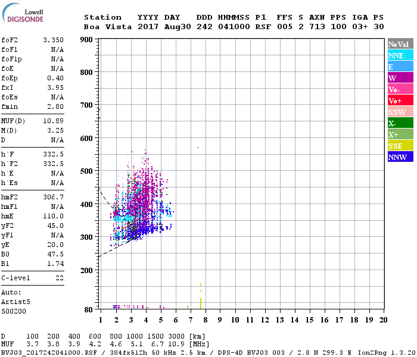Select the dark green X- legend swatch
The width and height of the screenshot is (417, 357).
coord(400,123)
